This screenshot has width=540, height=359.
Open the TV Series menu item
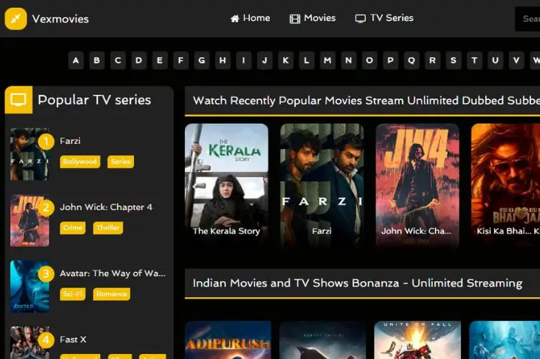[x=384, y=18]
